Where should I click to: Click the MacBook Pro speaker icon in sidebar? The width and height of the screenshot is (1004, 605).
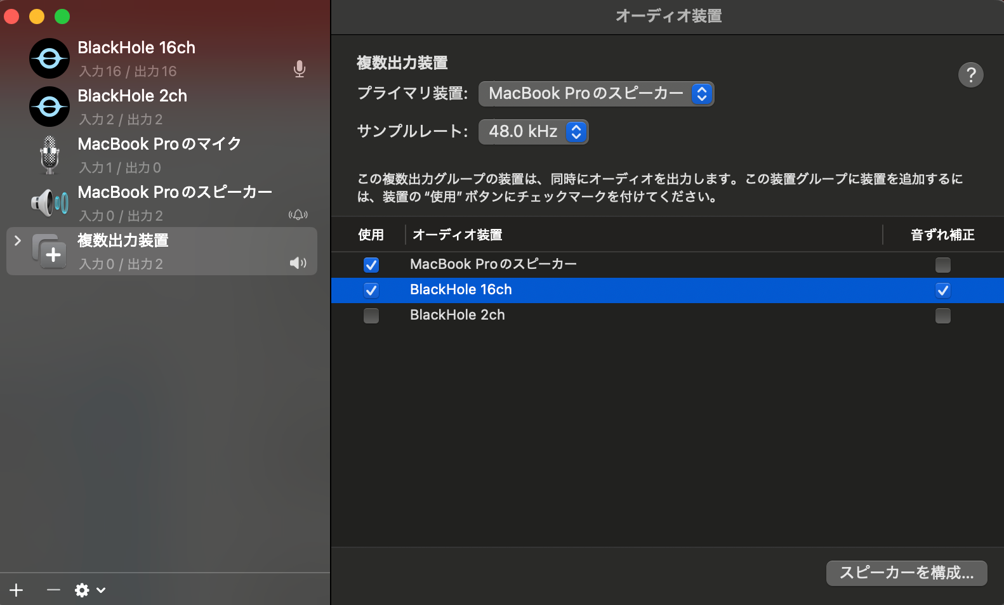point(50,203)
